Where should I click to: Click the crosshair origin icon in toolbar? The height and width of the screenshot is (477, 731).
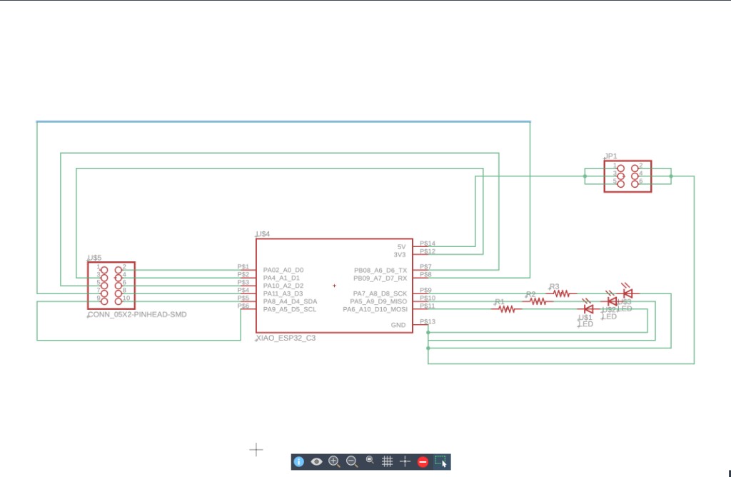pos(405,461)
